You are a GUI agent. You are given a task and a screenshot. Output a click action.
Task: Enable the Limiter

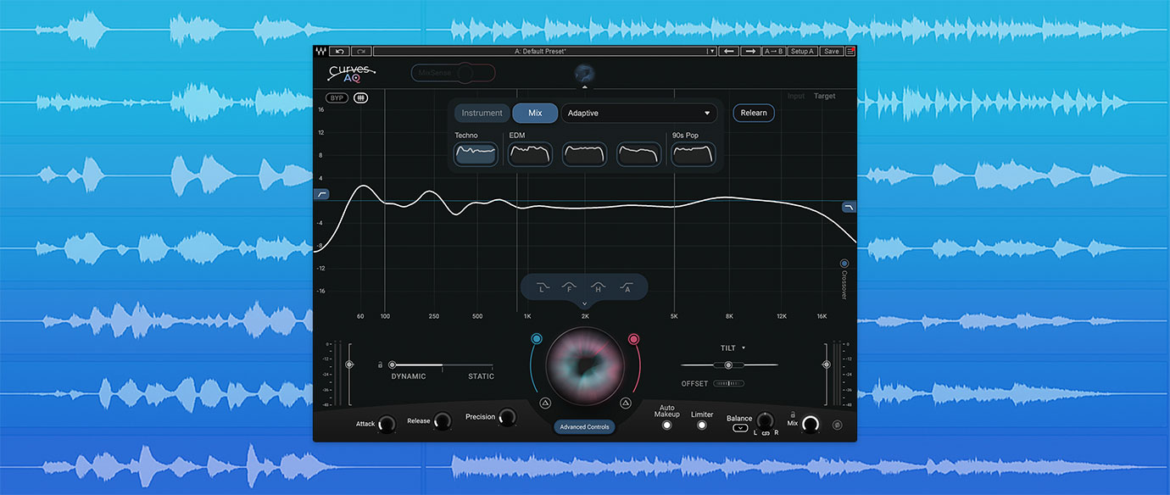(x=701, y=425)
